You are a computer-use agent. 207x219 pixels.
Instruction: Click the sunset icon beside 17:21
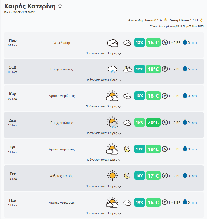(201, 20)
